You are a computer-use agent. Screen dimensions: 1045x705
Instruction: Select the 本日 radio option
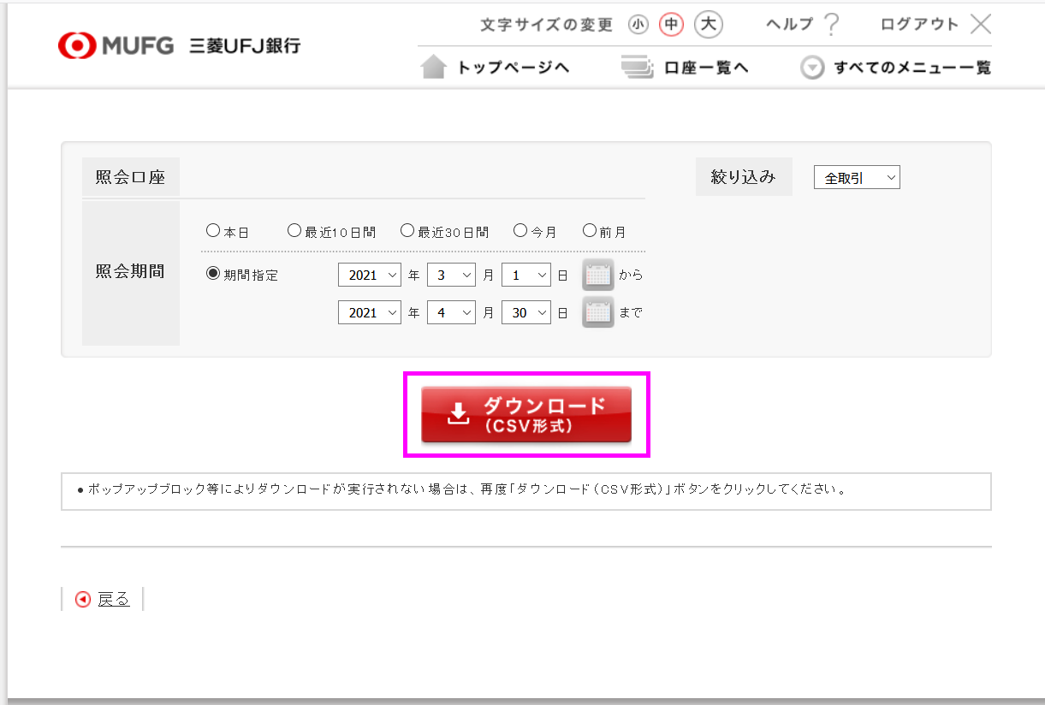coord(213,231)
